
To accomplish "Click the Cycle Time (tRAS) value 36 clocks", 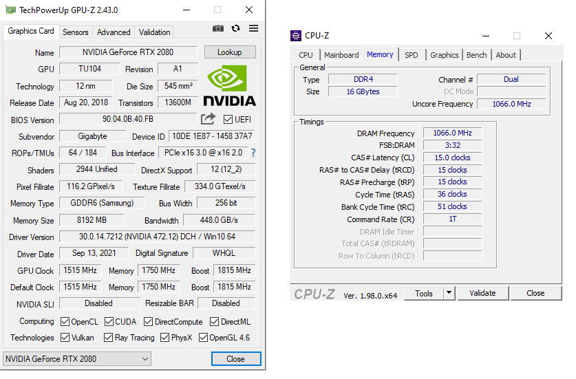I will click(452, 194).
